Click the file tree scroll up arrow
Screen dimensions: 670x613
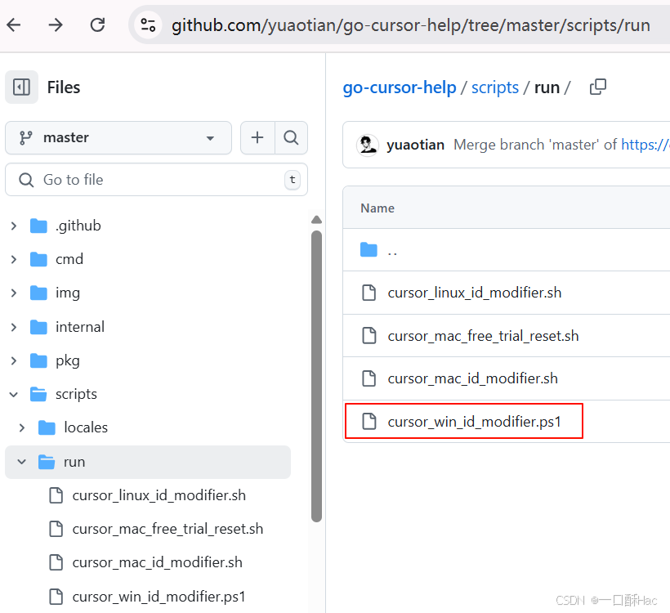pyautogui.click(x=316, y=220)
